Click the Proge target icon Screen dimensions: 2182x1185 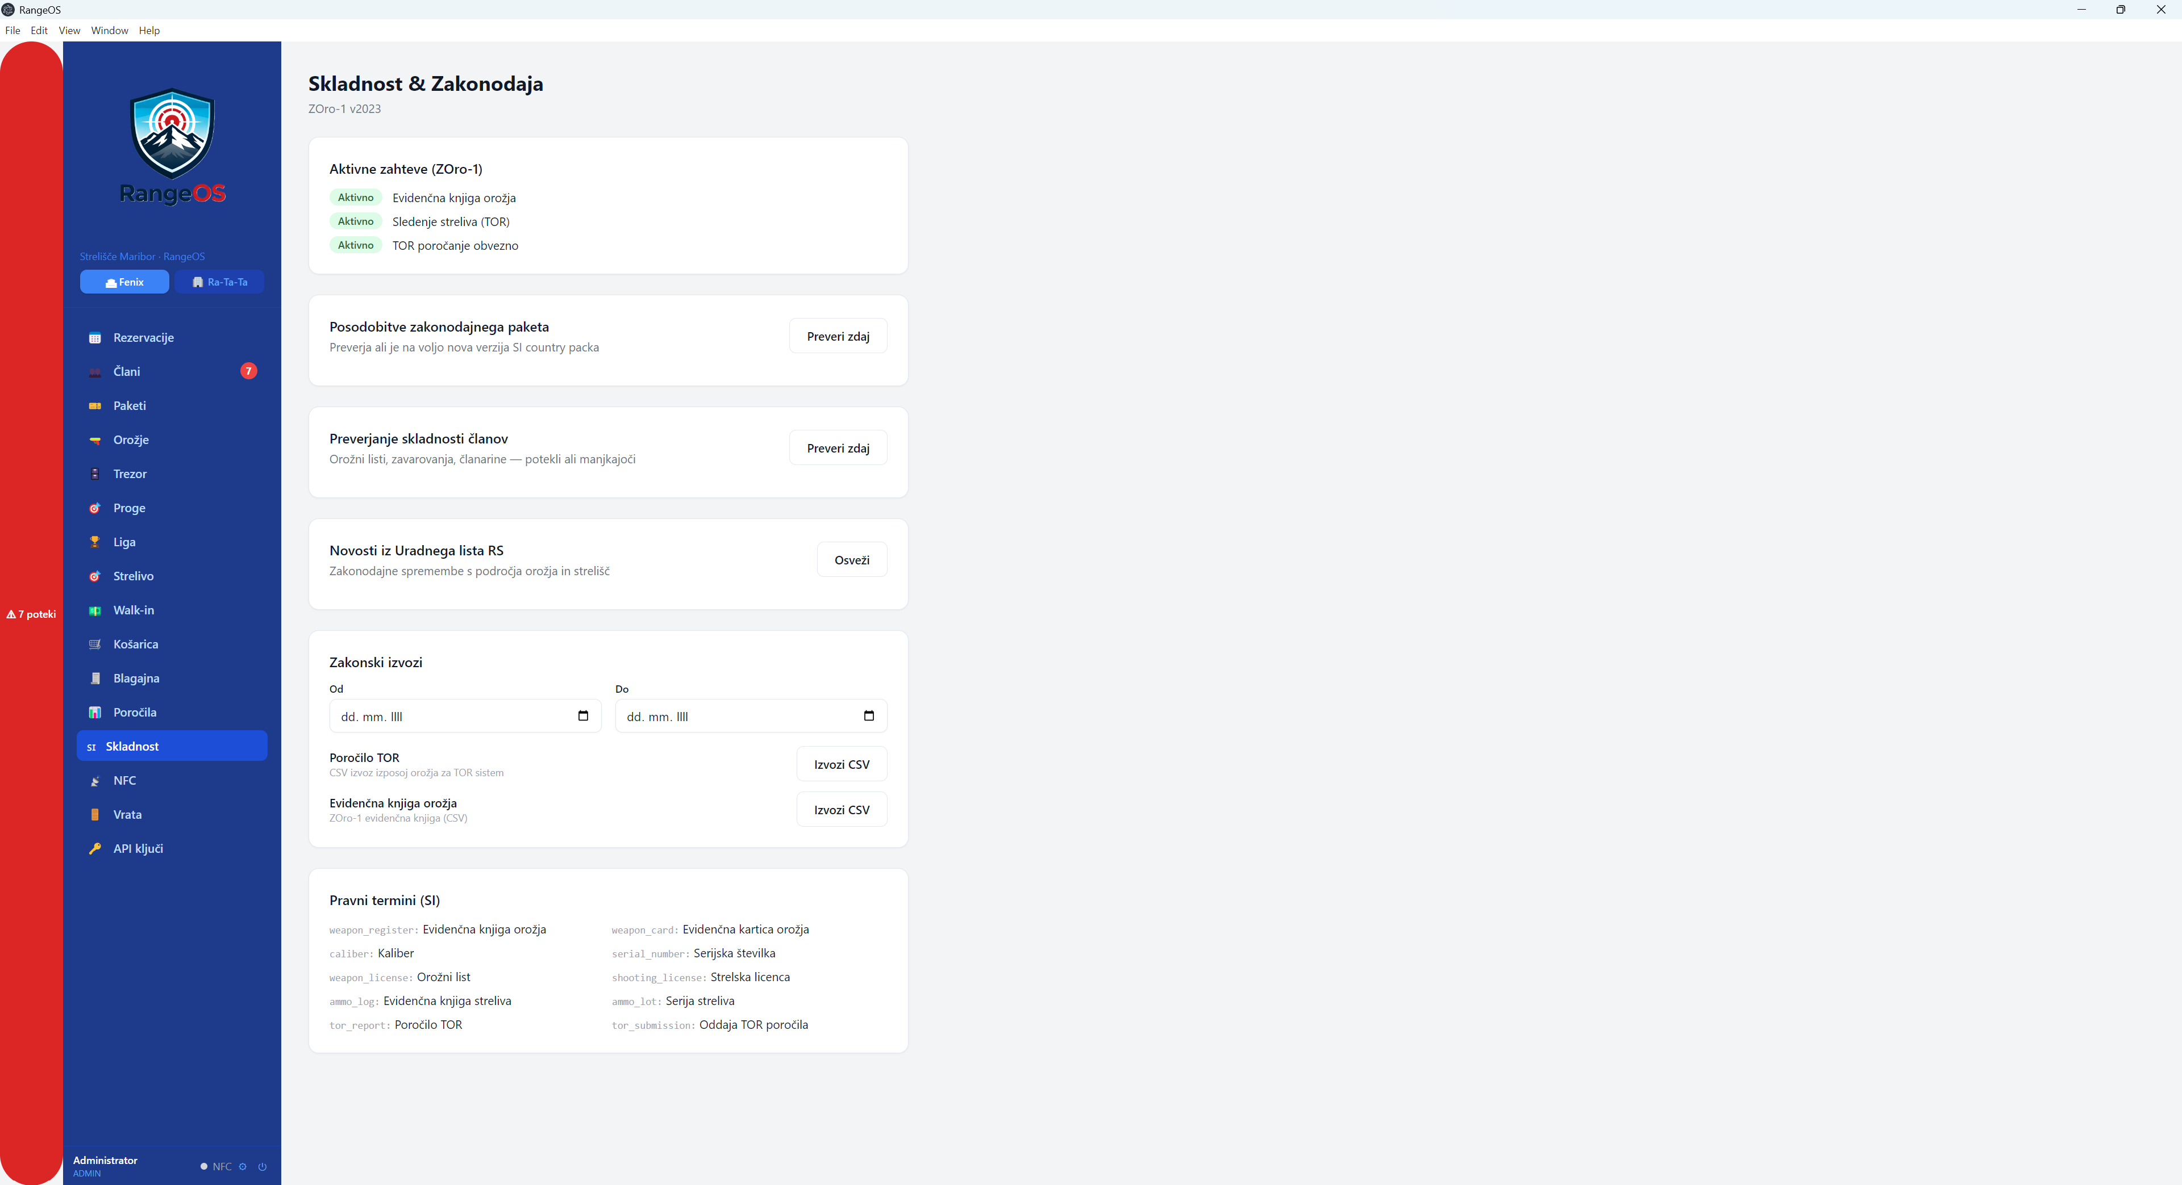tap(95, 508)
